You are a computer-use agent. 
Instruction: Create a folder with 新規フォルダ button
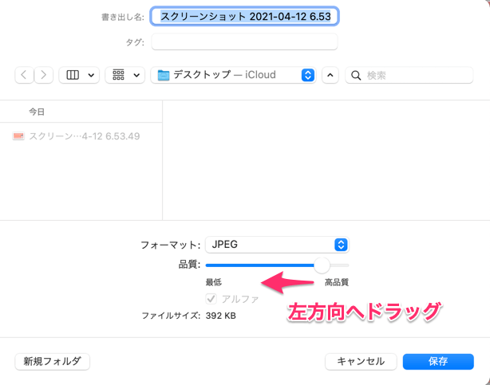53,361
